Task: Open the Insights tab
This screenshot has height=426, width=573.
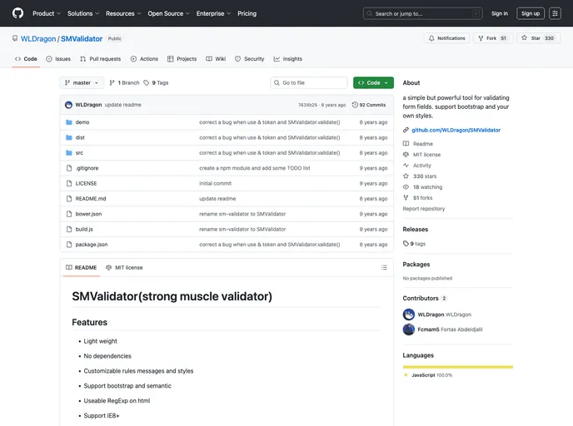Action: 288,59
